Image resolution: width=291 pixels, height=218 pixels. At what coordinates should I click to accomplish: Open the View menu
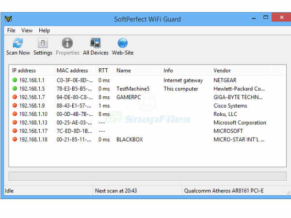coord(27,30)
